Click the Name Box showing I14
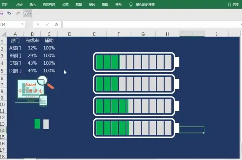This screenshot has height=160, width=242. pos(11,24)
